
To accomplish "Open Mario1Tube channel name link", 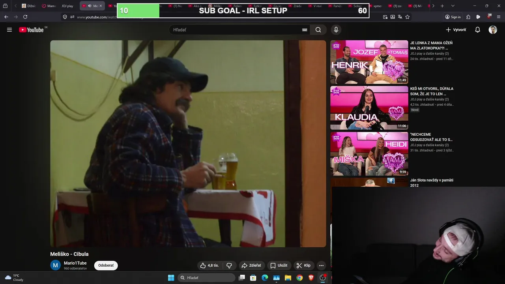I will pyautogui.click(x=75, y=263).
